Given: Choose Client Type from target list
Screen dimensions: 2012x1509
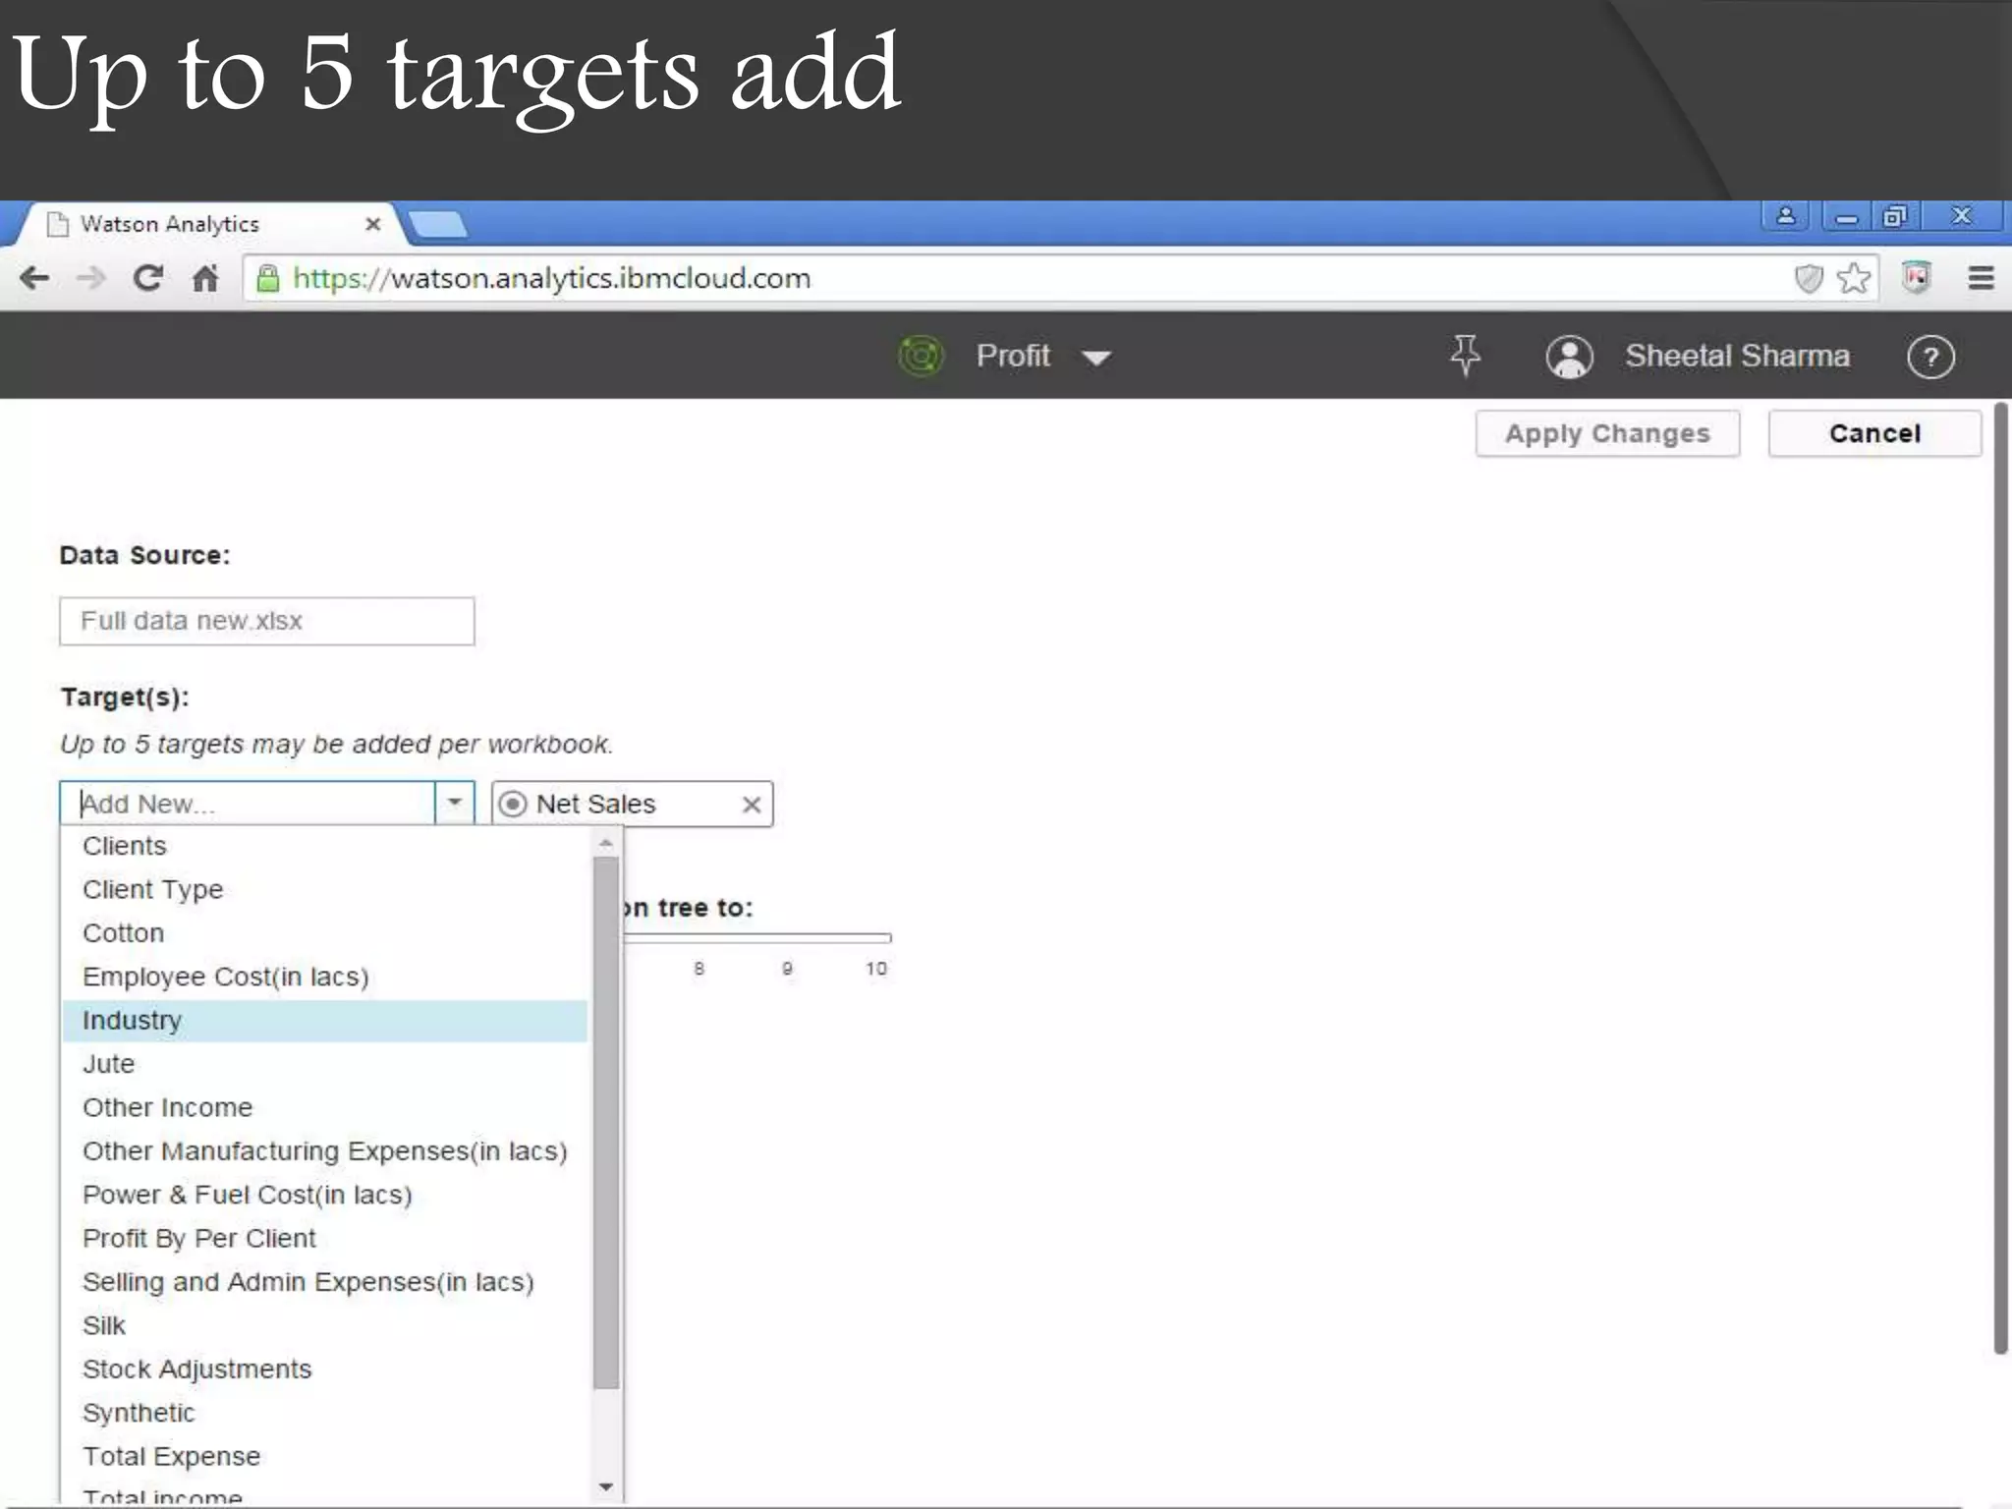Looking at the screenshot, I should [325, 889].
